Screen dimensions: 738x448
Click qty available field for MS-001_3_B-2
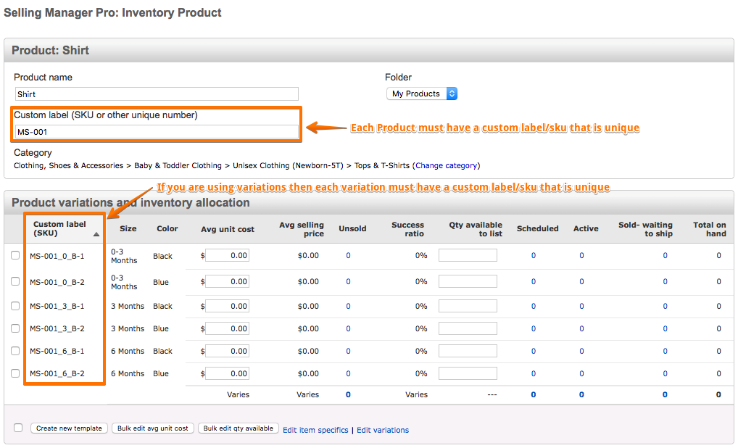468,328
